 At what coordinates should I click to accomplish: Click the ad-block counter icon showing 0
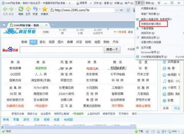tap(163, 131)
